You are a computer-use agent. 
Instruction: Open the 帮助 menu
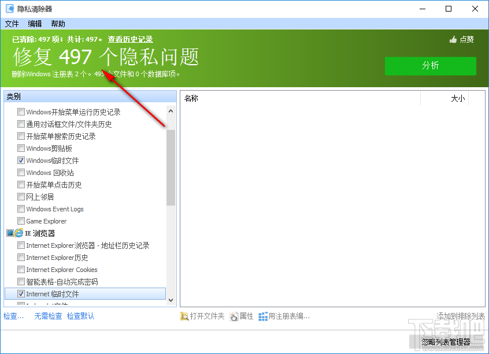point(57,24)
